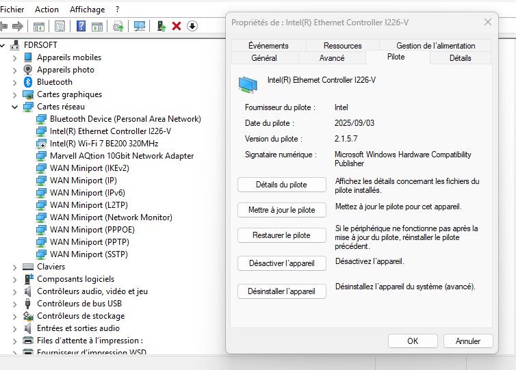Image resolution: width=516 pixels, height=370 pixels.
Task: Collapse the Cartes réseau category
Action: [x=15, y=107]
